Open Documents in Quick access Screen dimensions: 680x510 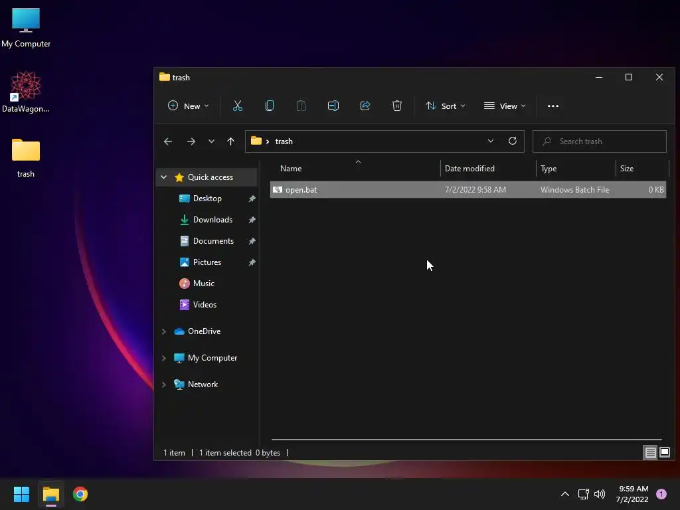point(213,240)
